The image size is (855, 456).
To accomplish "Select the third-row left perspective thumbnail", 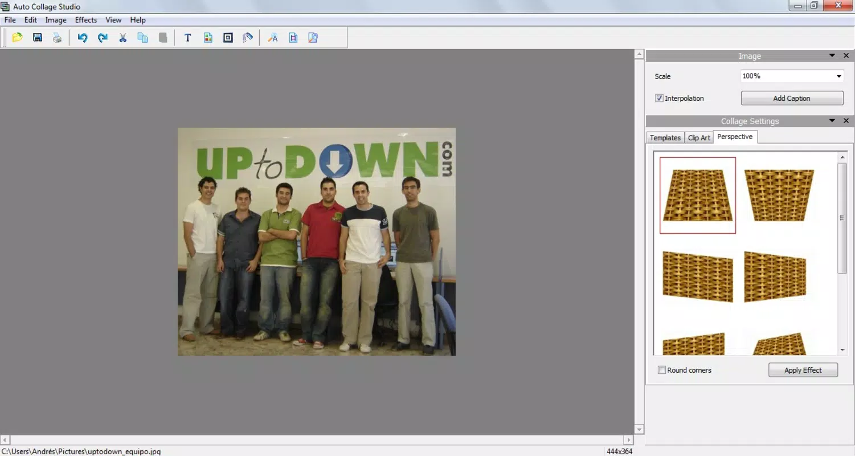I will pos(694,344).
